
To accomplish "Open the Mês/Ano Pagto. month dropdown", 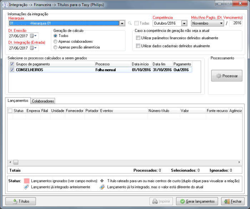I will (x=221, y=23).
